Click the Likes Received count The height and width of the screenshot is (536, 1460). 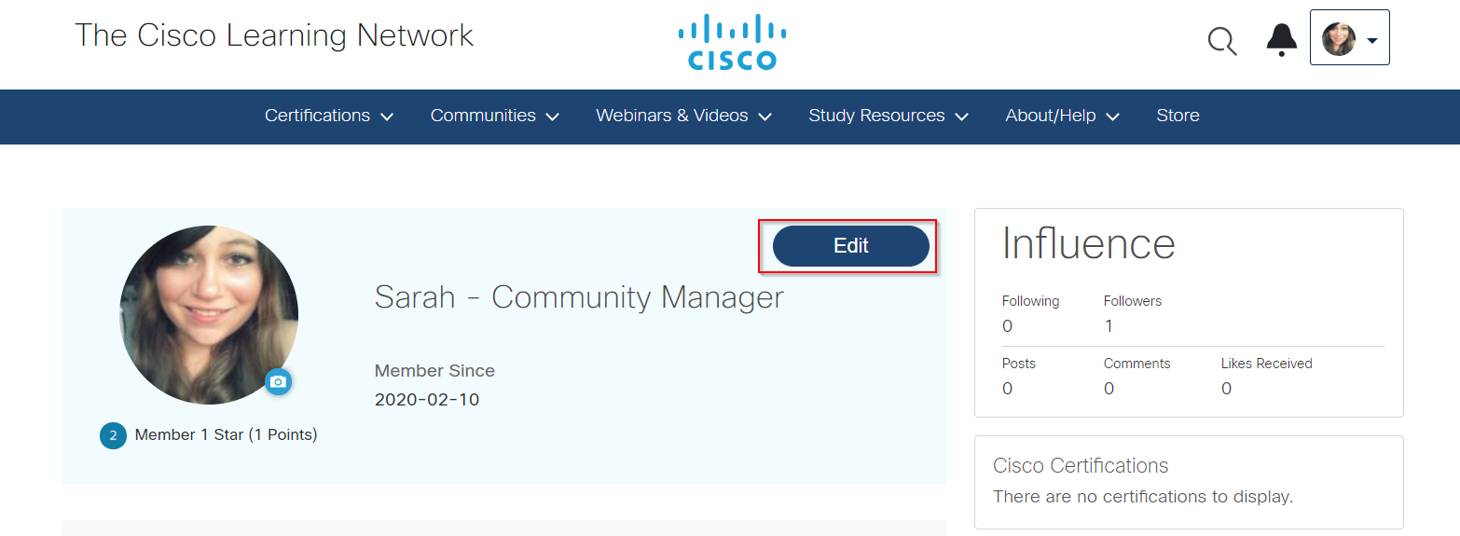pos(1226,389)
